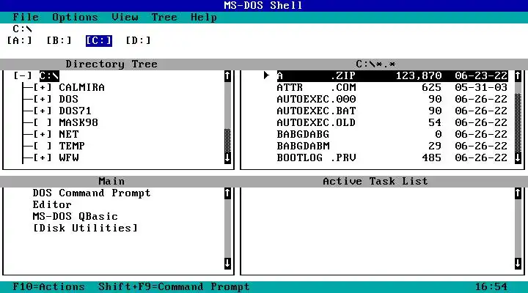Select the DOS directory
The width and height of the screenshot is (528, 293).
pos(69,99)
